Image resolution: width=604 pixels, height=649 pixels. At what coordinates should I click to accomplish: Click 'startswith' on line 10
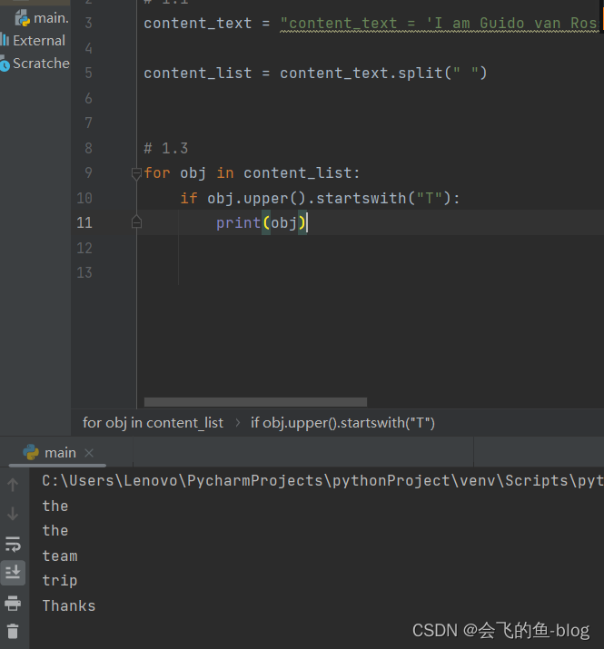361,198
